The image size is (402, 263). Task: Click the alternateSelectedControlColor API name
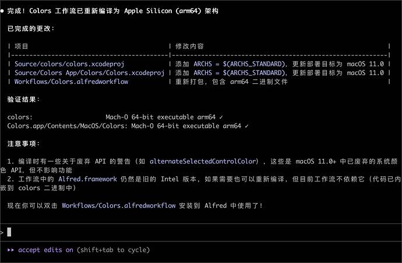tap(204, 161)
